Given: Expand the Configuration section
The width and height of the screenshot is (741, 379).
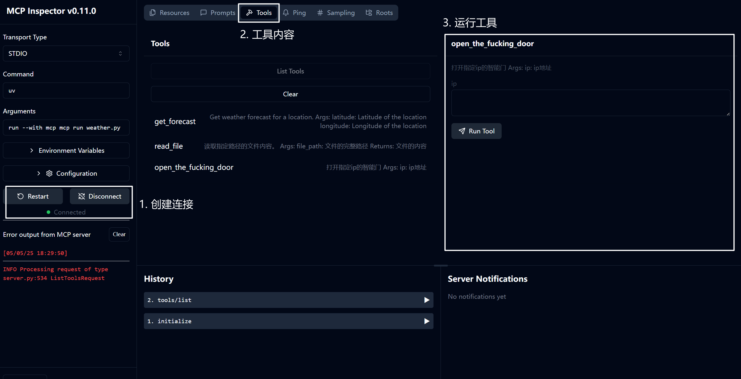Looking at the screenshot, I should pyautogui.click(x=66, y=173).
